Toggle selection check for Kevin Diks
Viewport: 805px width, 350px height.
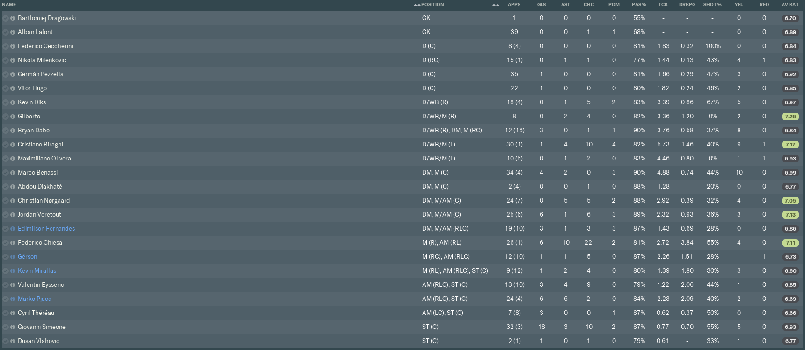tap(6, 102)
